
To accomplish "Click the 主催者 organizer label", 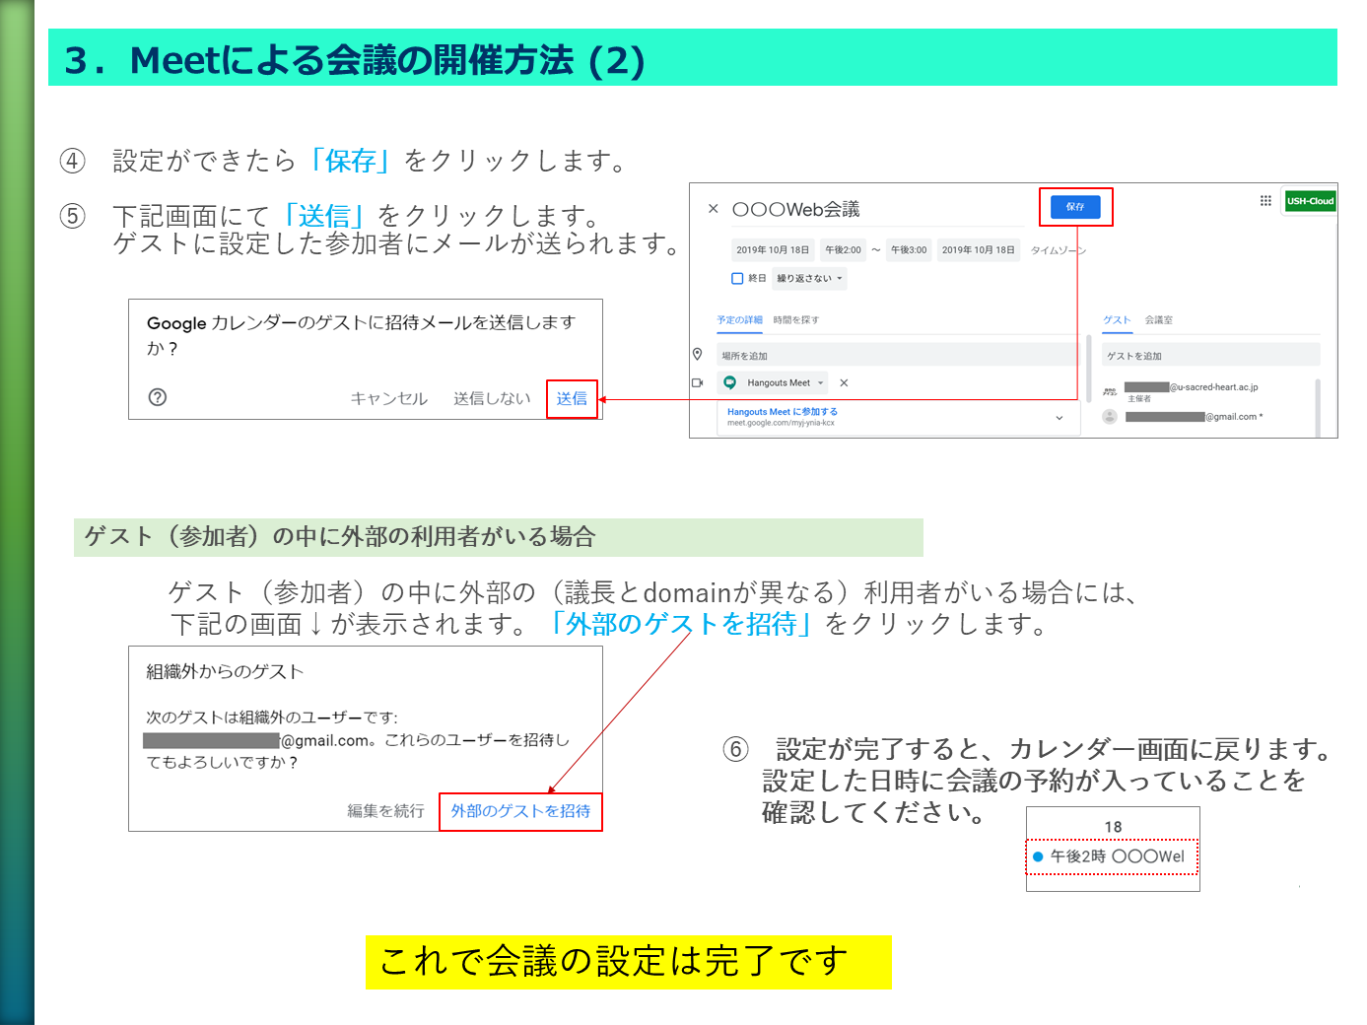I will [1139, 399].
